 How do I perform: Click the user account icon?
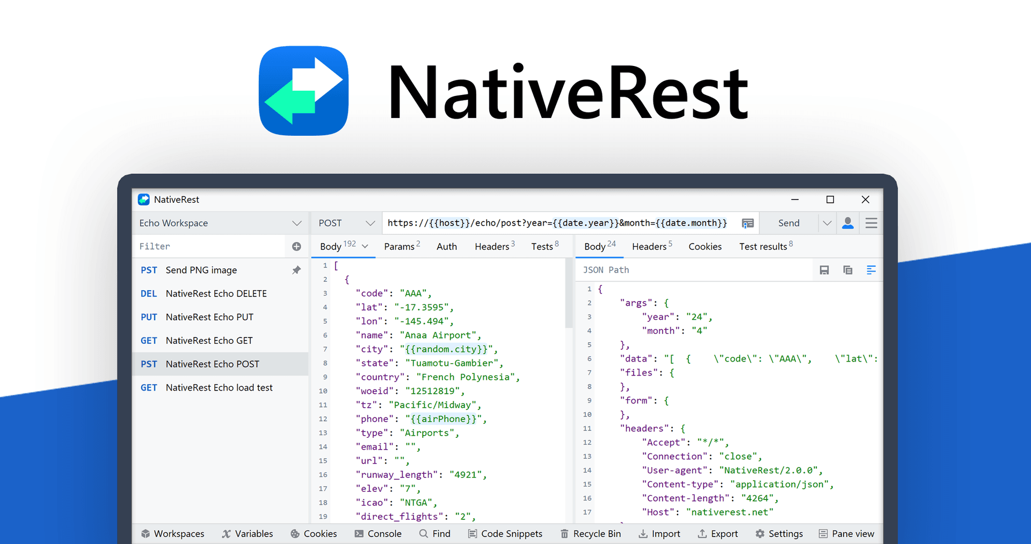847,223
